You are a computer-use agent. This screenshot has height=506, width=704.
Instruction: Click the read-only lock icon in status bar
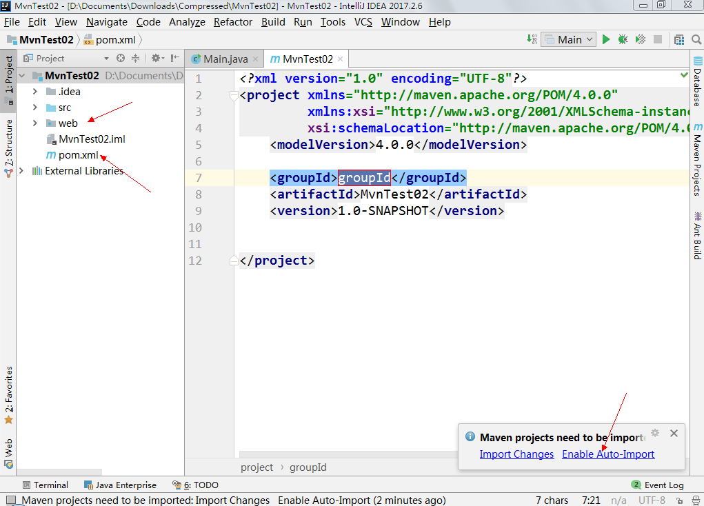tap(680, 500)
